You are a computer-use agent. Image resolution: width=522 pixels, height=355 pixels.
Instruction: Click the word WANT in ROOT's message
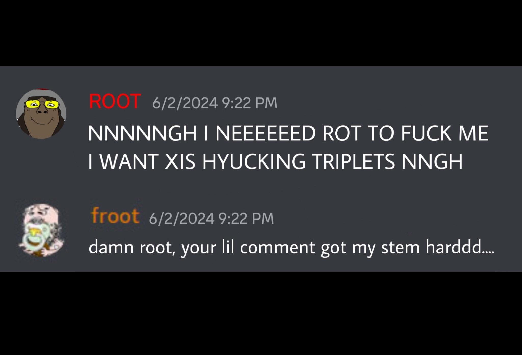(129, 161)
